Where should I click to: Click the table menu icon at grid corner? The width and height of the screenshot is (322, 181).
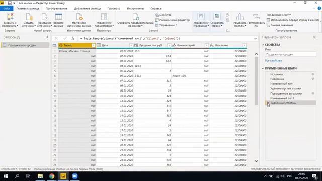55,45
